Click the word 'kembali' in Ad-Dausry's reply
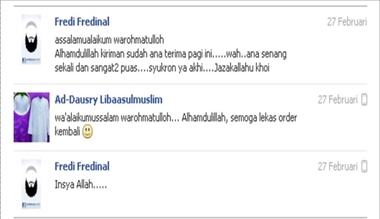The height and width of the screenshot is (219, 380). pos(67,132)
